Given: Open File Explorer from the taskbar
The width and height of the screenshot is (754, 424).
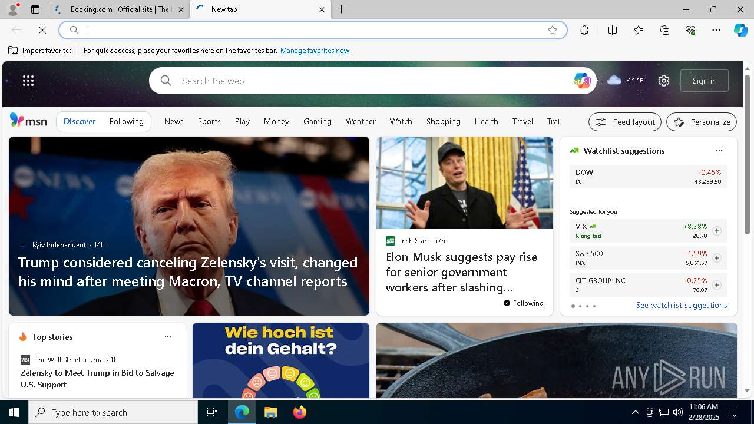Looking at the screenshot, I should click(270, 412).
